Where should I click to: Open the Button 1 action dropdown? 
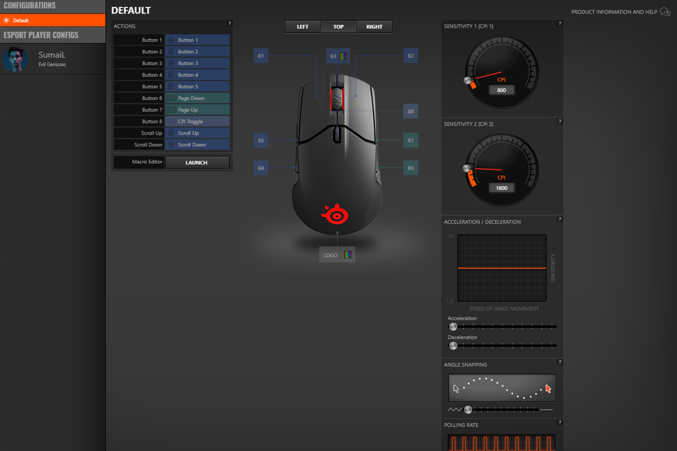coord(197,40)
